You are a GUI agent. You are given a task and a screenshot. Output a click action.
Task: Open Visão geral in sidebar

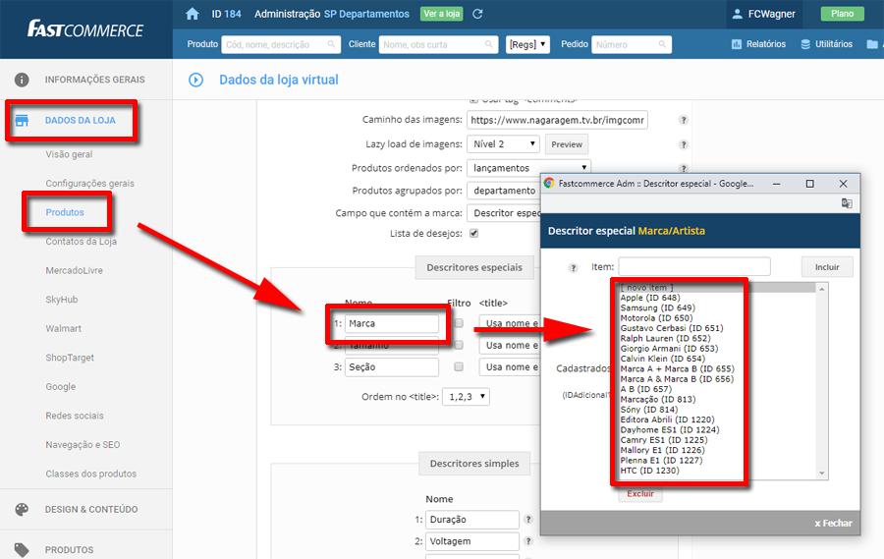click(x=69, y=154)
